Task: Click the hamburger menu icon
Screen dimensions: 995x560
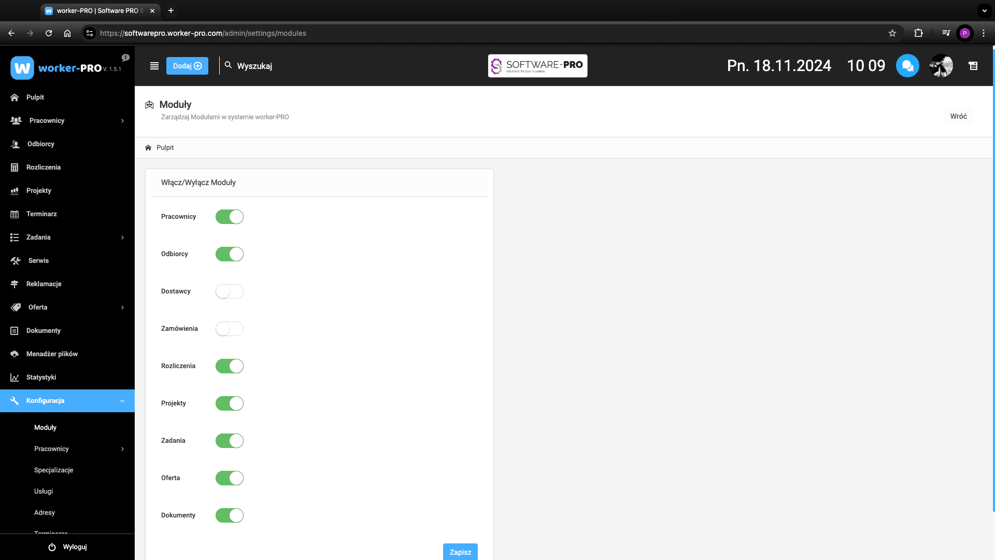Action: click(x=154, y=66)
